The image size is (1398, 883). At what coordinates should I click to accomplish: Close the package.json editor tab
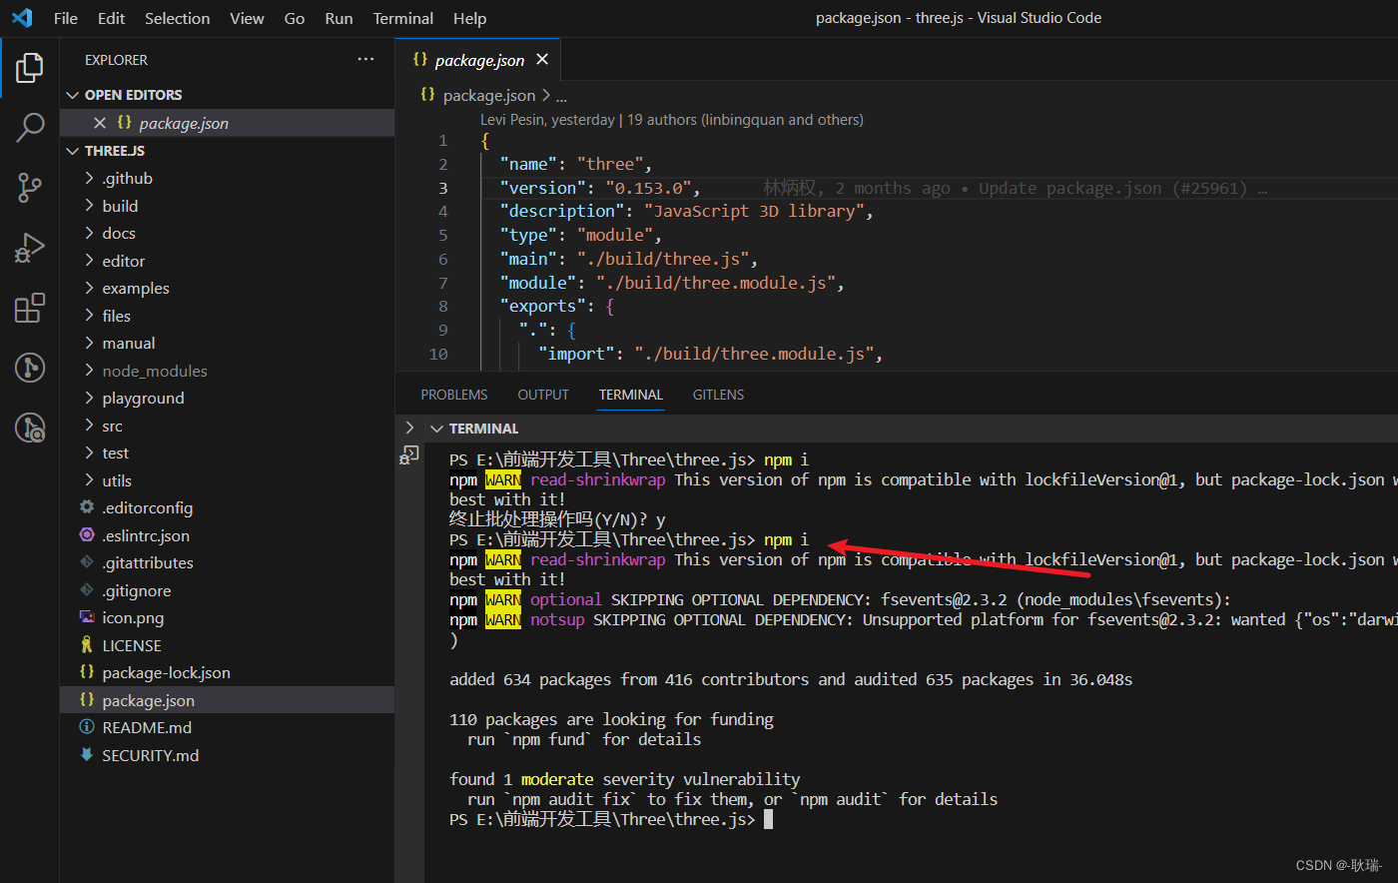click(x=542, y=60)
